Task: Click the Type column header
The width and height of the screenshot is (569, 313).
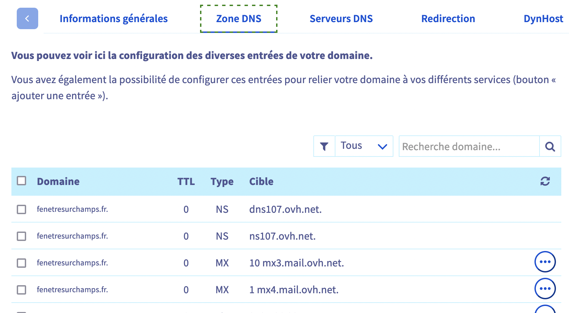Action: click(x=222, y=181)
